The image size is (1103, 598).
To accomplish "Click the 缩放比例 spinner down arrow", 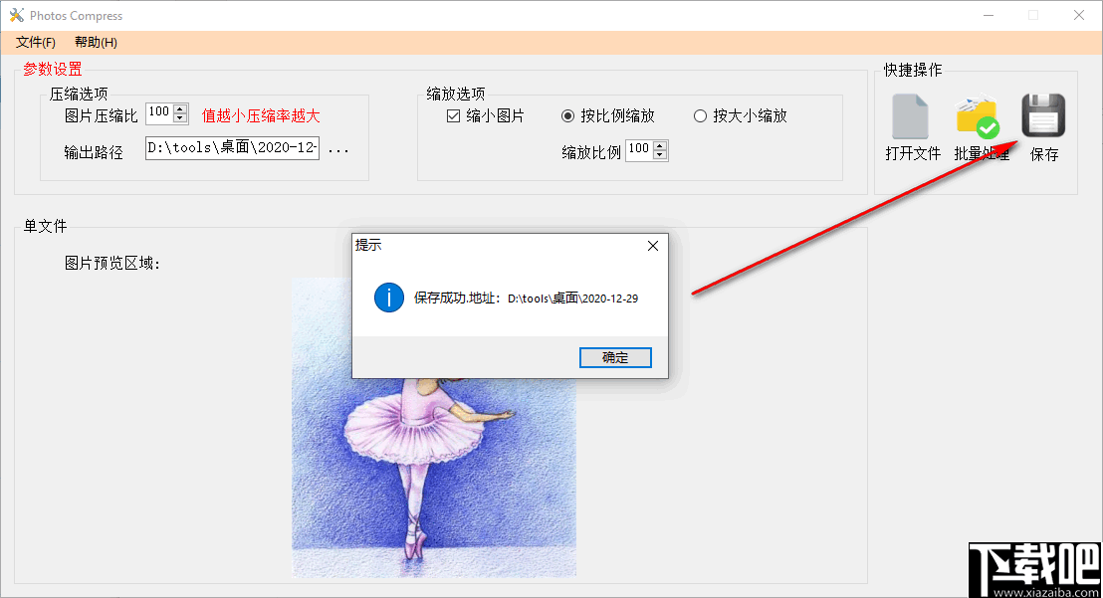I will coord(662,154).
